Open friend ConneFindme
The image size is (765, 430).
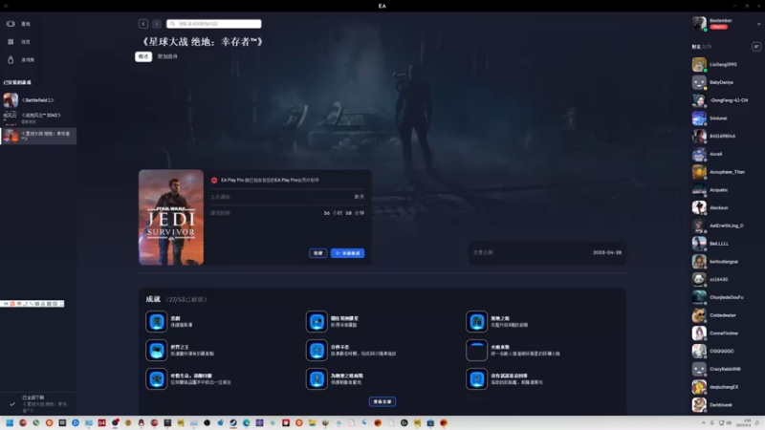(x=725, y=333)
